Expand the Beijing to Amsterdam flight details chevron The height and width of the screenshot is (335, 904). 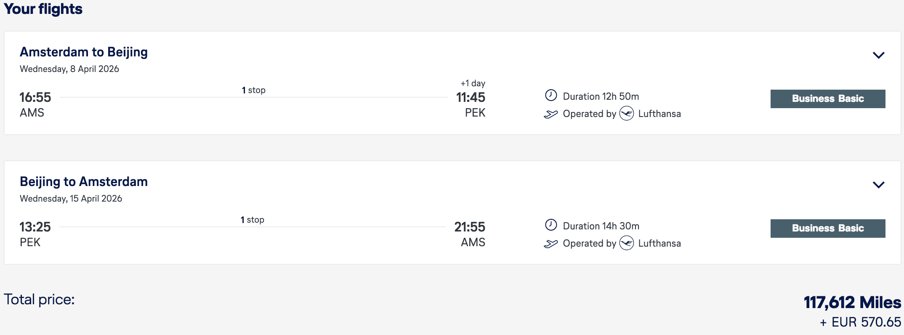click(878, 185)
